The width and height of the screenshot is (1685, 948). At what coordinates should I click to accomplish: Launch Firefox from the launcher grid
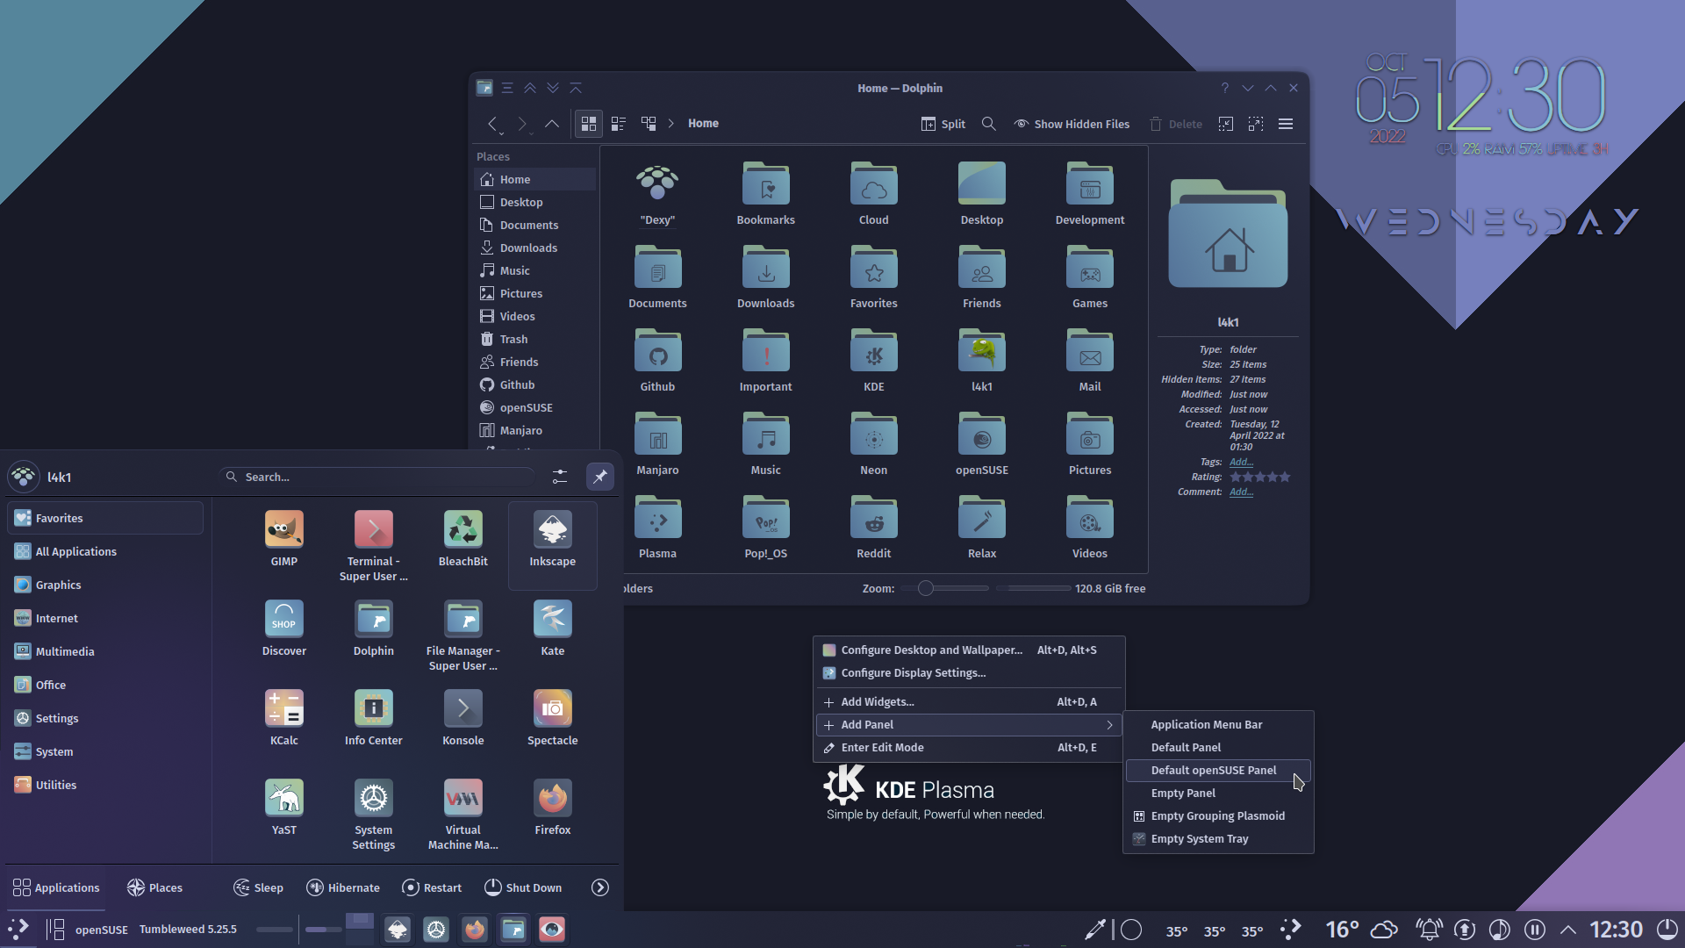tap(552, 798)
